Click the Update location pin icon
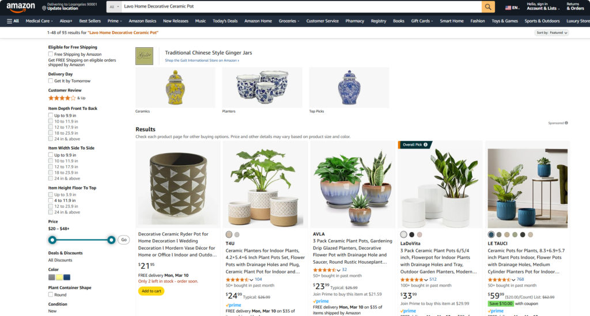 [x=44, y=8]
